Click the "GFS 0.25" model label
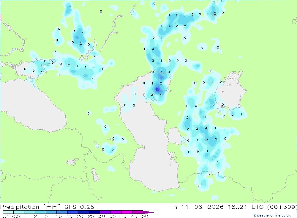Viewport: 297px width, 218px height. tap(79, 207)
